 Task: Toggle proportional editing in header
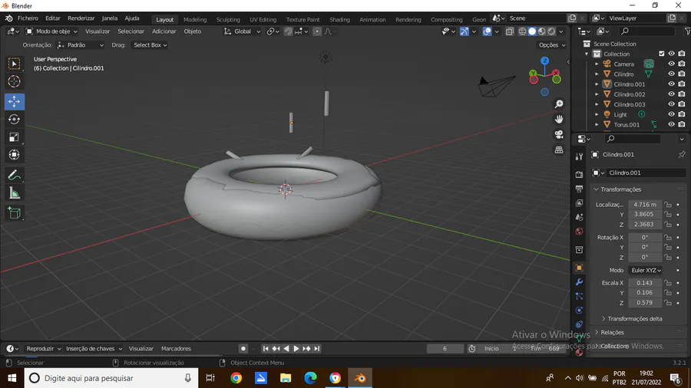click(x=317, y=31)
